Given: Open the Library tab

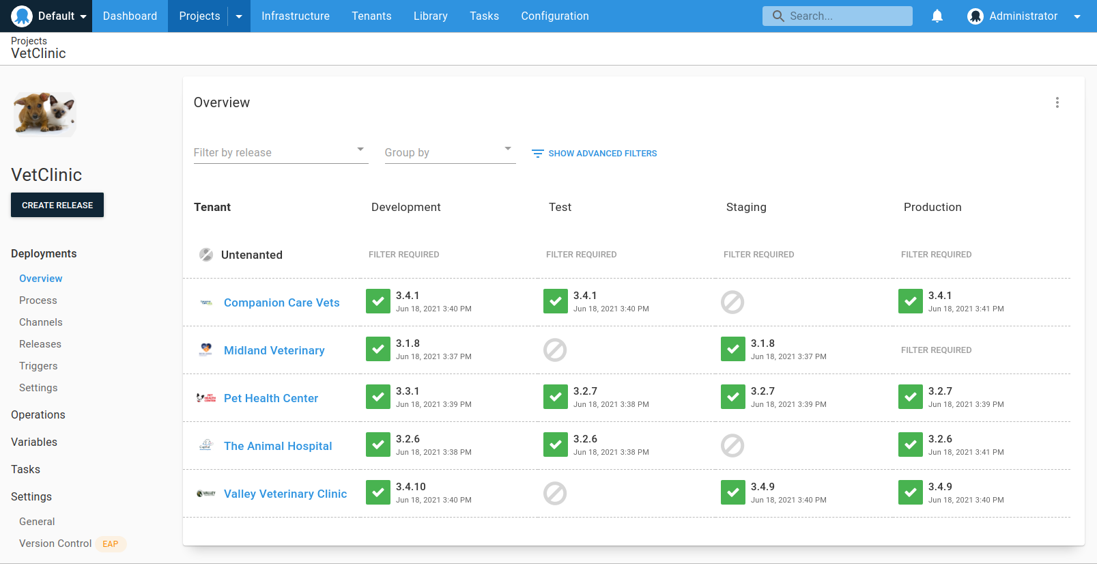Looking at the screenshot, I should click(x=431, y=16).
